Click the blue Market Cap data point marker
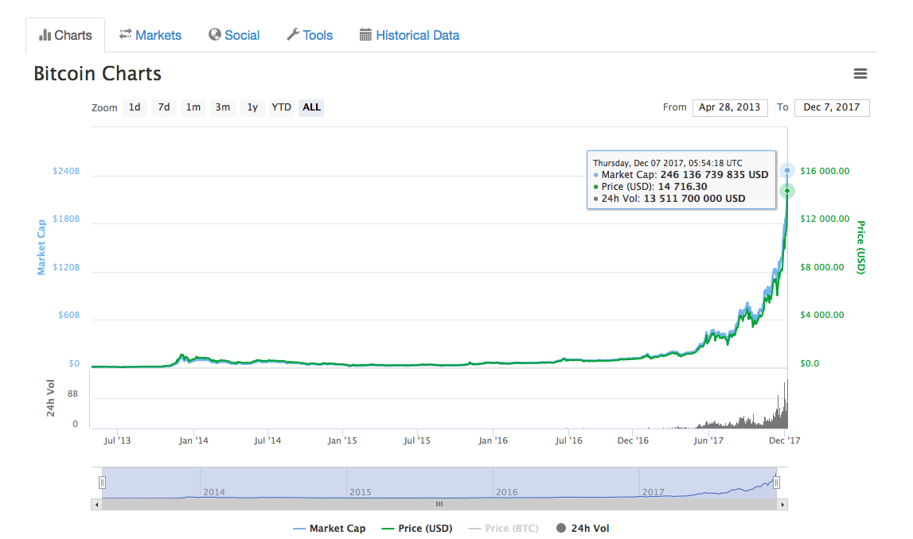 pos(787,170)
